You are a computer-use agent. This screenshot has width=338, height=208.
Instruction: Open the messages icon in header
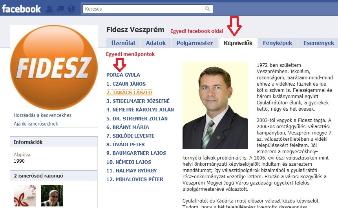click(x=60, y=9)
